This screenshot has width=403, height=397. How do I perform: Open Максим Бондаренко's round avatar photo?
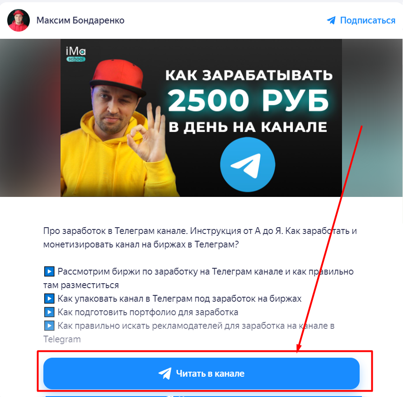pos(18,20)
